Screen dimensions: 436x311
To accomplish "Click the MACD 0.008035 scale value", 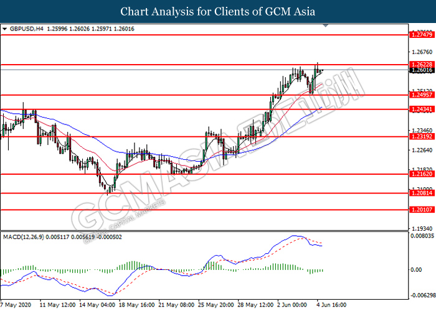I will pos(422,236).
